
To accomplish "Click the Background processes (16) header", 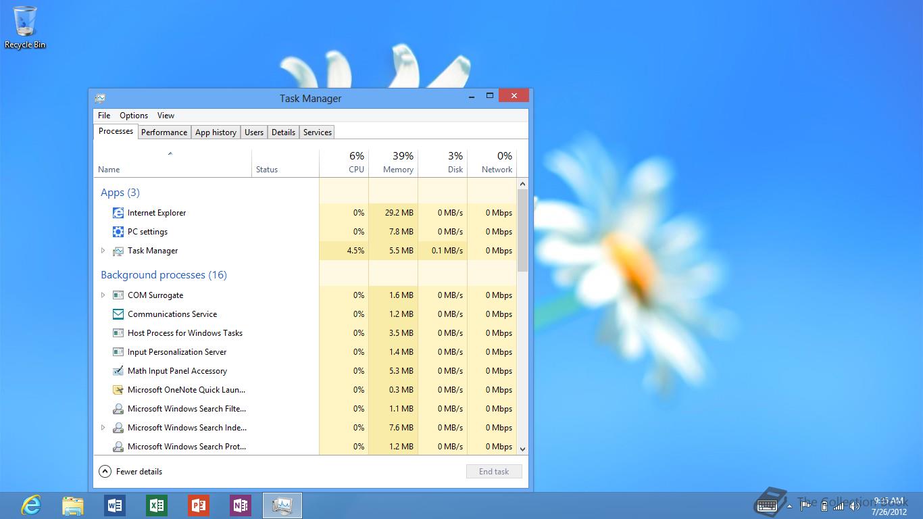I will pyautogui.click(x=164, y=275).
